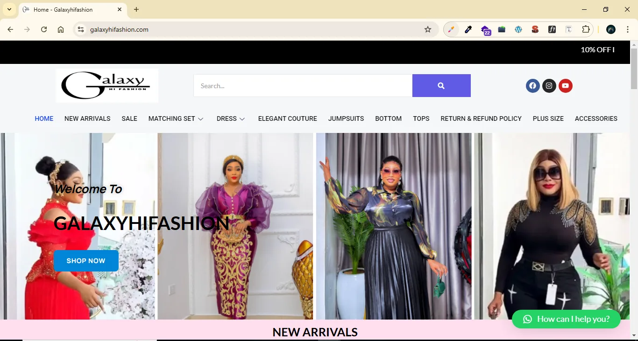The image size is (638, 341).
Task: Open the New Arrivals menu item
Action: (x=87, y=119)
